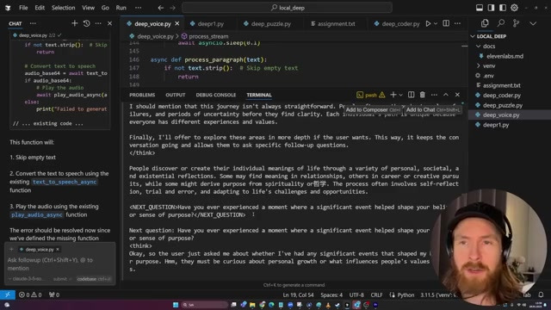
Task: Add context with the chat input plus
Action: coord(11,249)
